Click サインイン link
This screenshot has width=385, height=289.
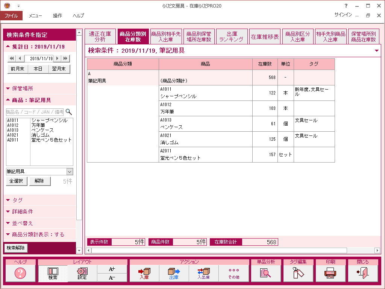point(343,15)
